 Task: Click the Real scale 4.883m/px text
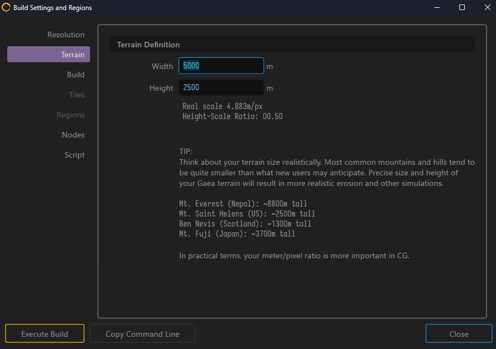tap(222, 106)
